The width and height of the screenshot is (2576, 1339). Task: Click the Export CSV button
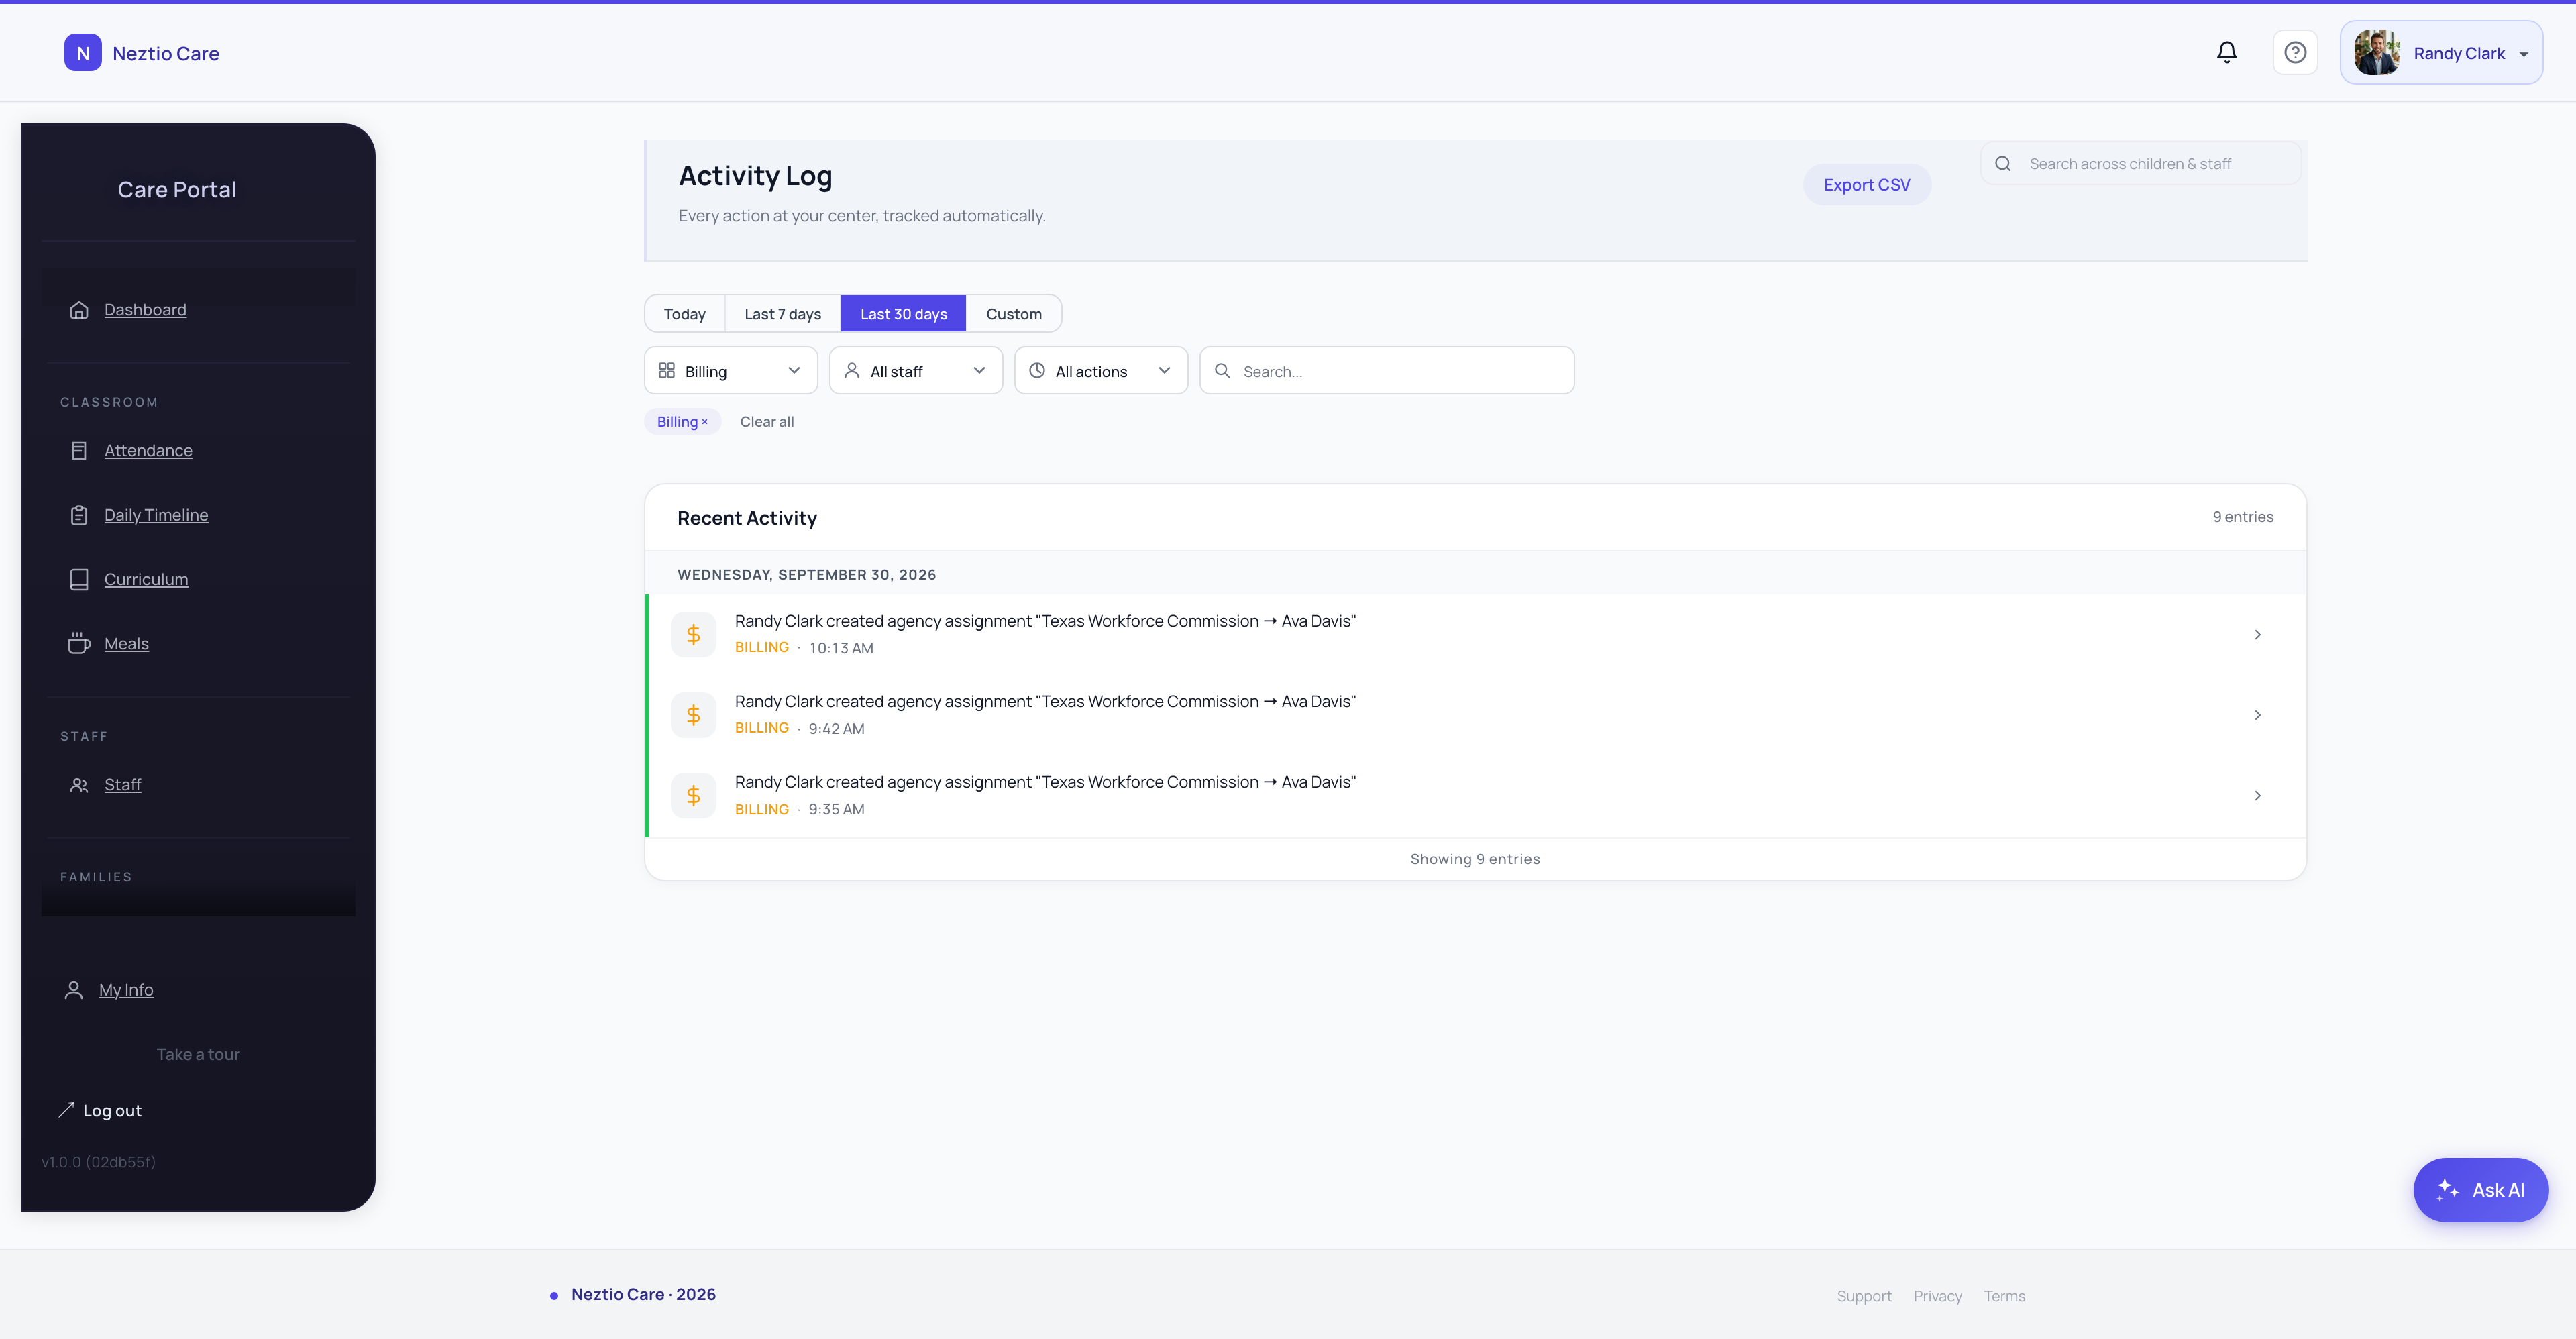(1867, 185)
